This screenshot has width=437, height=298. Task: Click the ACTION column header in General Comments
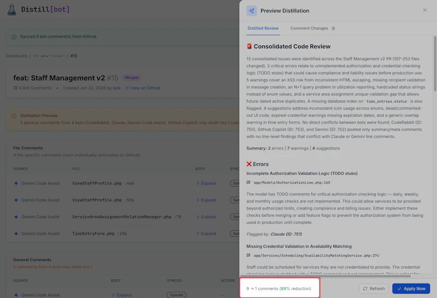tap(228, 281)
